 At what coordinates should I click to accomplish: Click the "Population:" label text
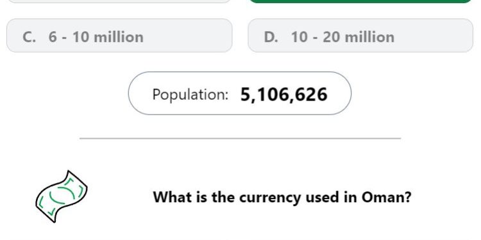coord(190,94)
